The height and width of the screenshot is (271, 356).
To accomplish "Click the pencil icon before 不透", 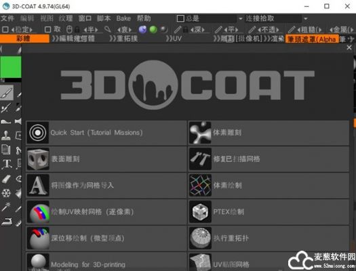I will click(x=252, y=30).
